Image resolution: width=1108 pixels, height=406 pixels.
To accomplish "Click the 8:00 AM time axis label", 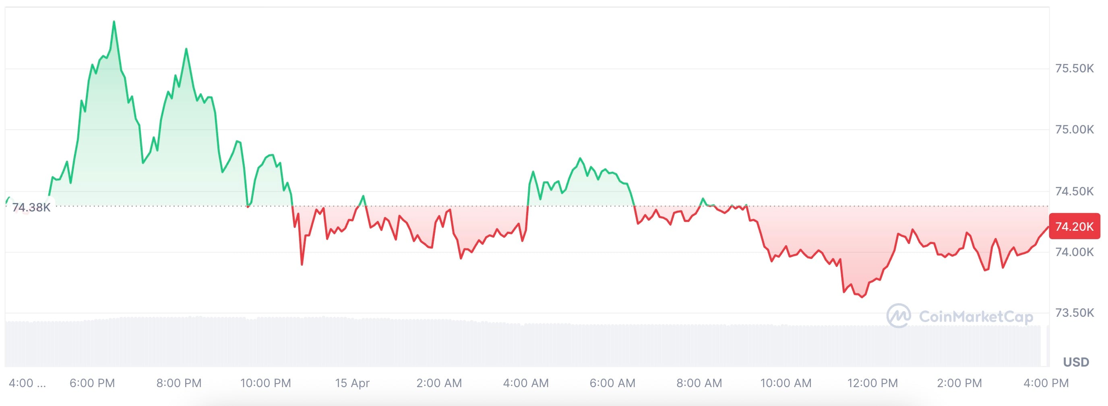I will click(699, 383).
